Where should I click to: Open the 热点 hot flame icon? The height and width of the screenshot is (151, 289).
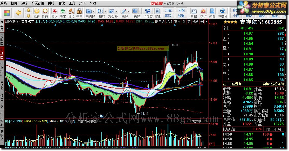(x=203, y=11)
